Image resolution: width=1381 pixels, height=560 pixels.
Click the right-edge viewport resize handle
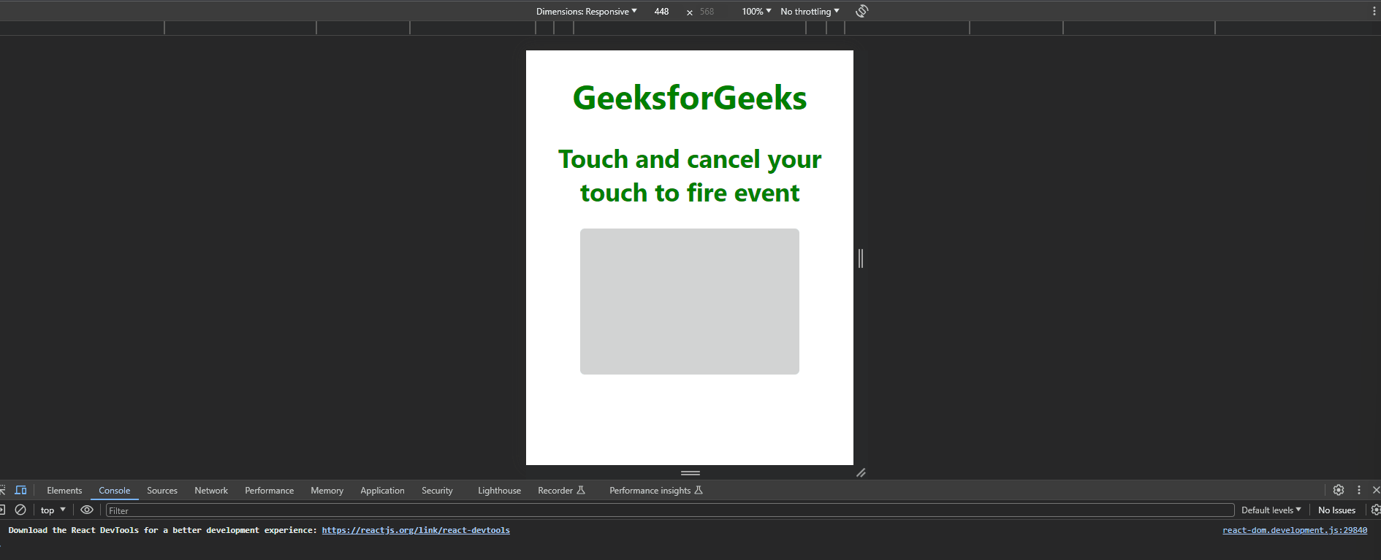coord(861,258)
